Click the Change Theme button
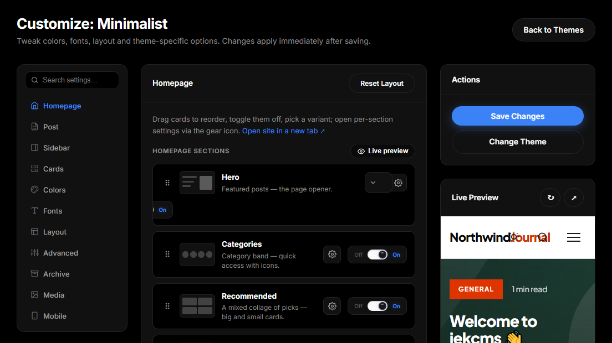 coord(518,142)
